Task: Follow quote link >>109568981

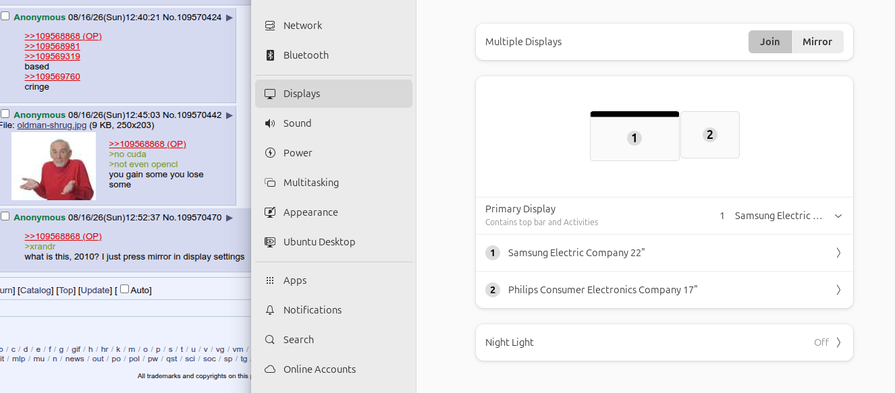Action: [53, 47]
